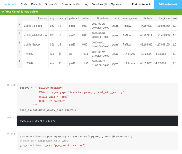Show the Versions (7) tab
The width and height of the screenshot is (182, 154).
[x=99, y=4]
